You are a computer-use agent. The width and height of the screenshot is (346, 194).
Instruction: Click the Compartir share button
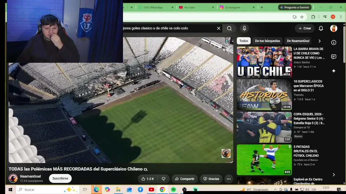185,179
